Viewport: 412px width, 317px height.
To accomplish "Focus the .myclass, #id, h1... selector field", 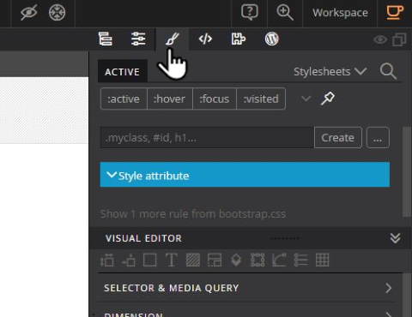I will 207,138.
